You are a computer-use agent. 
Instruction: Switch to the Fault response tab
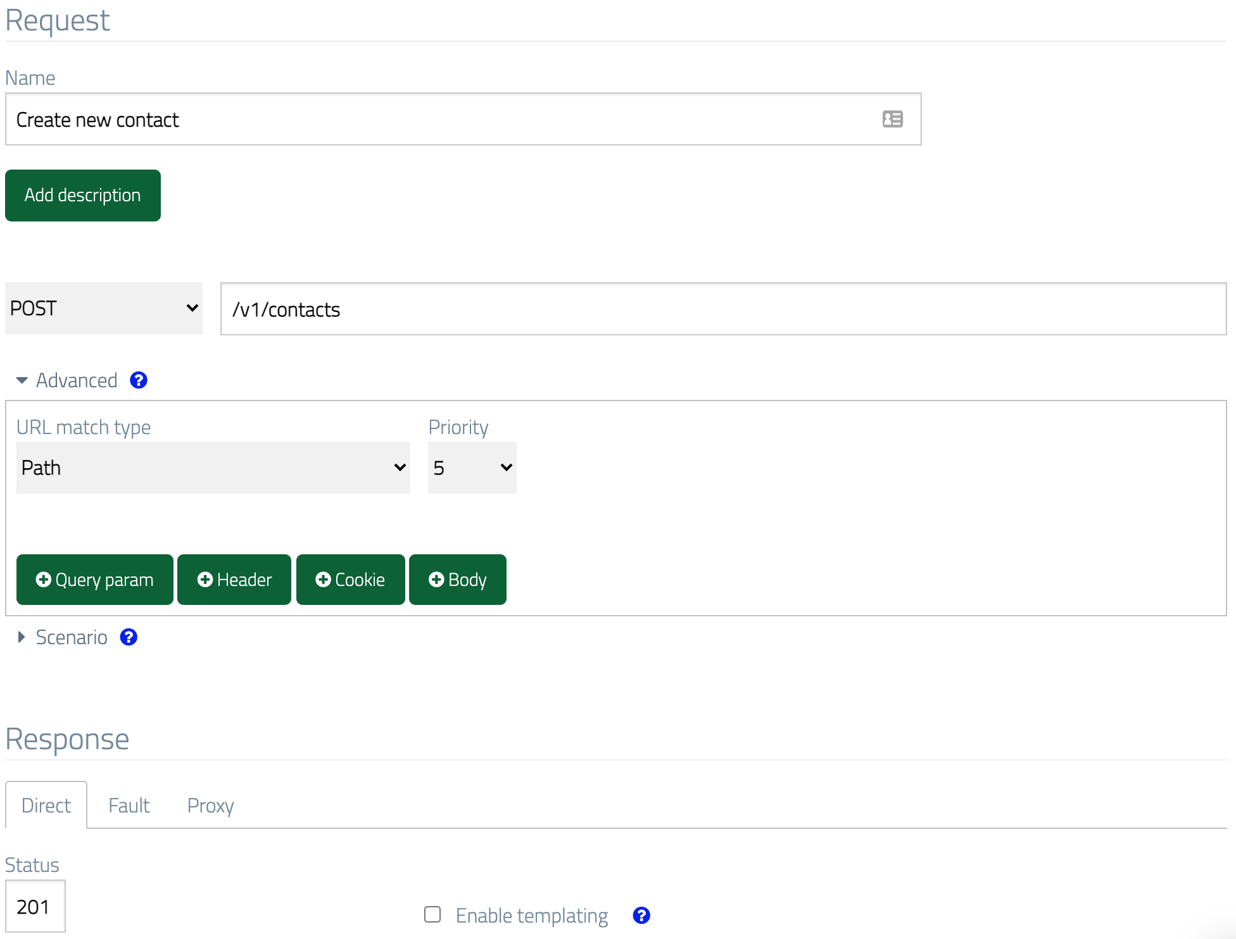tap(129, 805)
